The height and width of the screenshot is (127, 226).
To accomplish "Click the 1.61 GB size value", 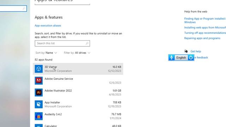I will pyautogui.click(x=117, y=91).
